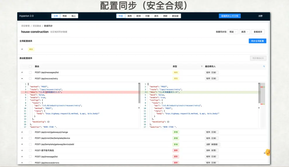Check the POST-授予账号角色 row checkbox
Viewport: 289px width, 167px height.
tap(30, 150)
